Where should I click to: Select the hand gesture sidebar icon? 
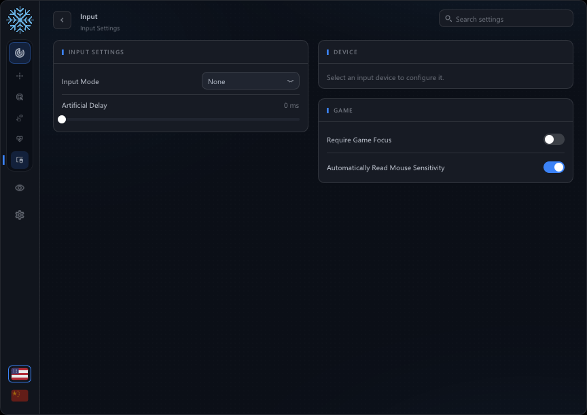coord(20,118)
